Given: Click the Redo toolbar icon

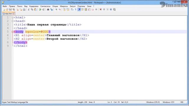Looking at the screenshot, I should 43,9.
